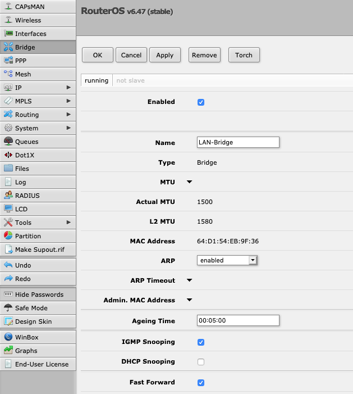Click the Name field LAN-Bridge
This screenshot has height=394, width=353.
[x=238, y=142]
